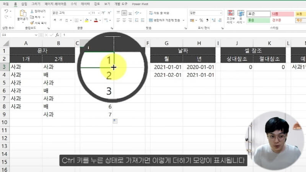
Task: Click the formula bar enter checkmark
Action: [52, 35]
